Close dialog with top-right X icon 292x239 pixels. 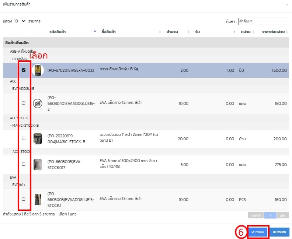[287, 4]
